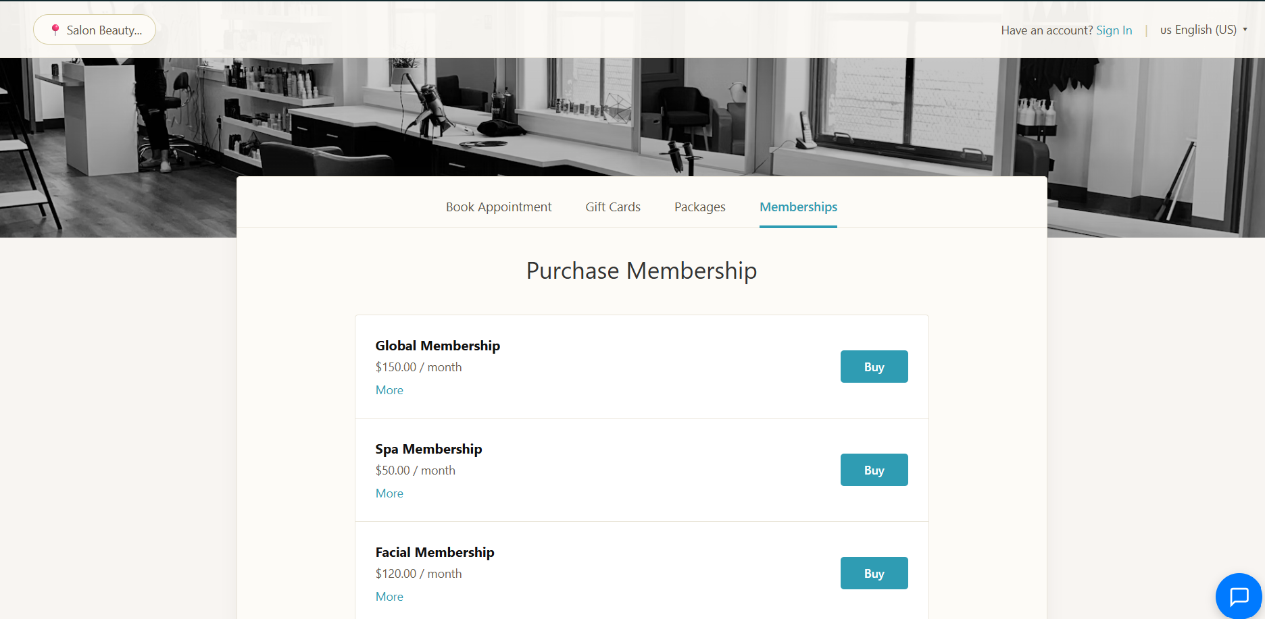
Task: Expand More details for Global Membership
Action: pos(389,390)
